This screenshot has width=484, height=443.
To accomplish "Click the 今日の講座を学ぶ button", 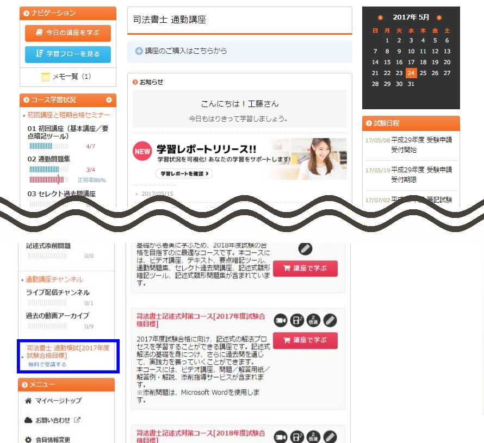I will (68, 33).
